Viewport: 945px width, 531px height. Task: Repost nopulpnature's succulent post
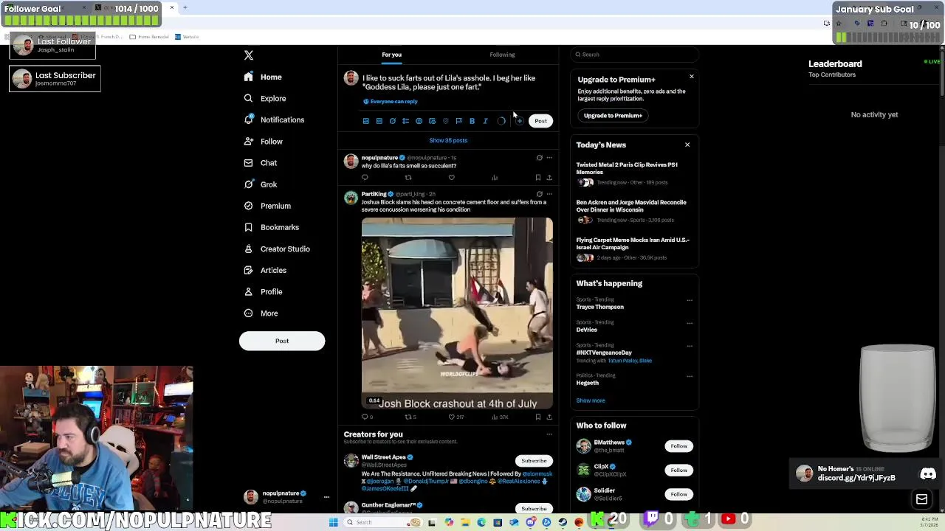pos(408,178)
